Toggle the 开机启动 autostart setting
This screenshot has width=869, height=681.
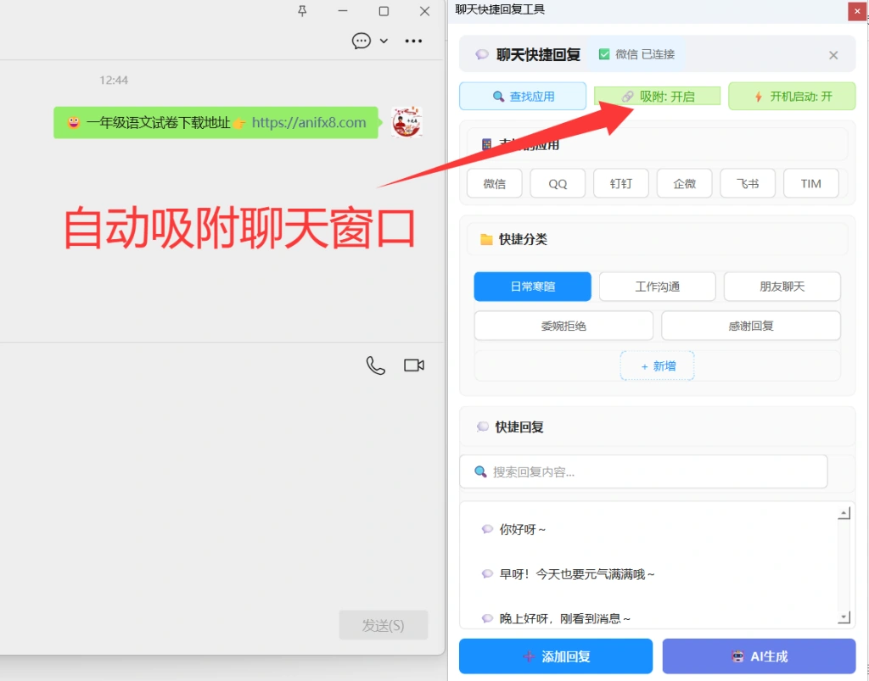coord(792,96)
